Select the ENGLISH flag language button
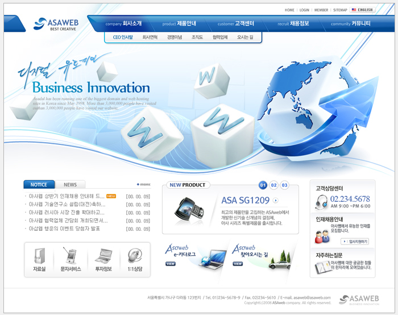This screenshot has width=398, height=315. tap(362, 10)
